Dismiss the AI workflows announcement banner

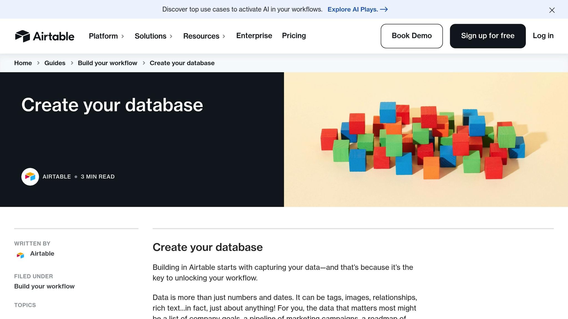coord(552,10)
